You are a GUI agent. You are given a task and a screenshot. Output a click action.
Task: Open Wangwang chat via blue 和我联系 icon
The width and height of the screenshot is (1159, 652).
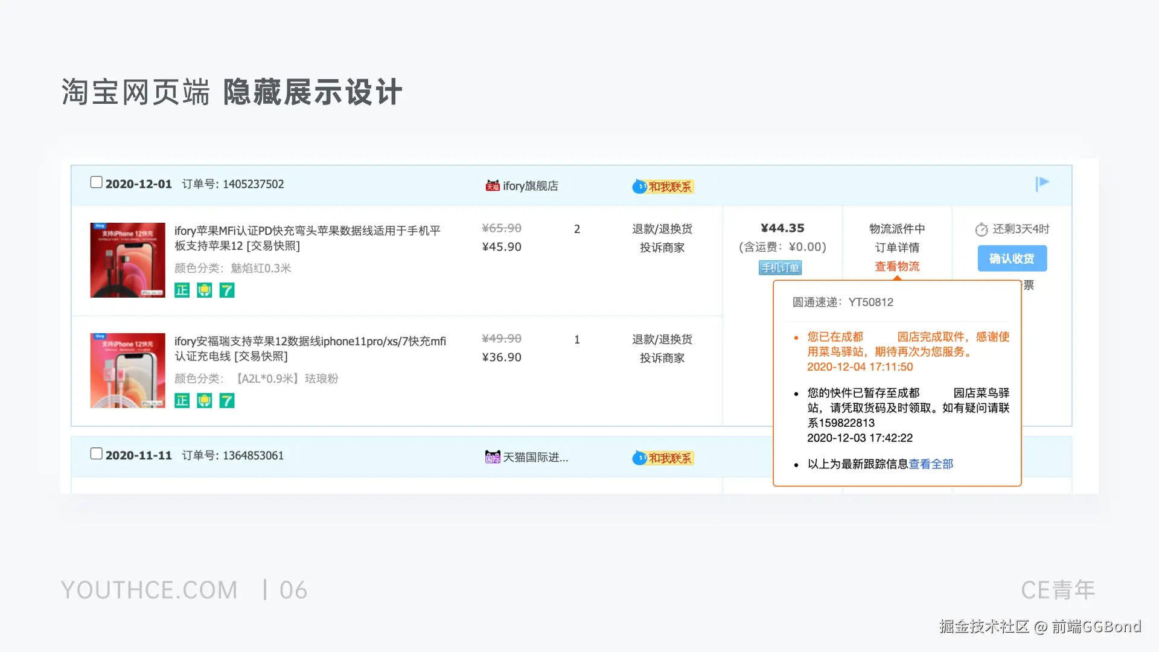point(640,187)
